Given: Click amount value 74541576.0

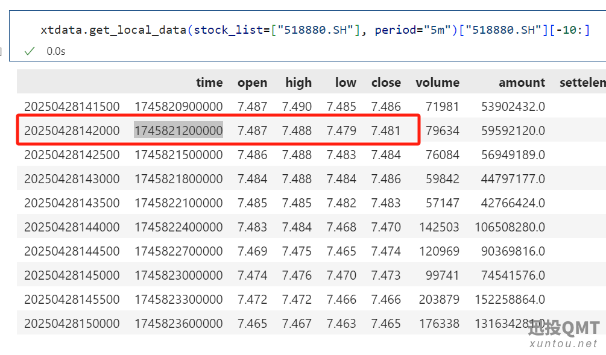Looking at the screenshot, I should tap(513, 275).
